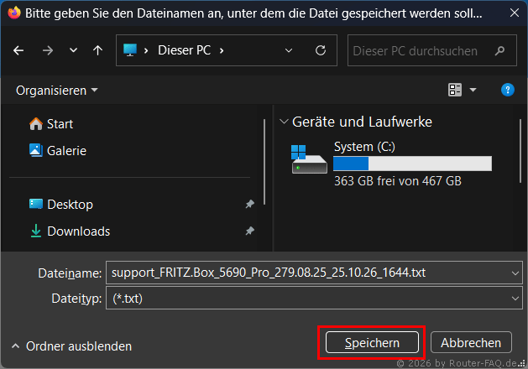
Task: Collapse folders with Ordner ausblenden
Action: click(x=71, y=346)
